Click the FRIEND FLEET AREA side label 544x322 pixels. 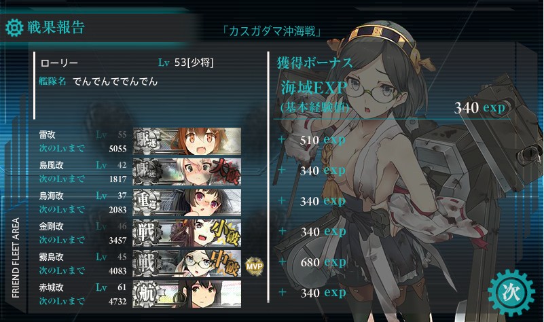click(x=16, y=258)
